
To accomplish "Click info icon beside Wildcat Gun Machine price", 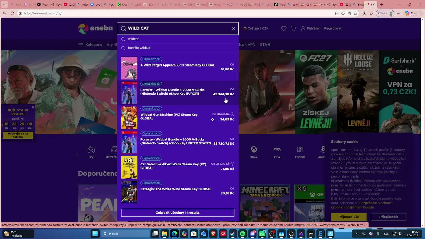I will tap(232, 114).
